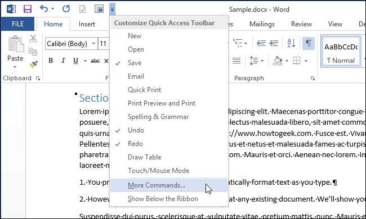The width and height of the screenshot is (366, 219).
Task: Open the font name dropdown
Action: (94, 44)
